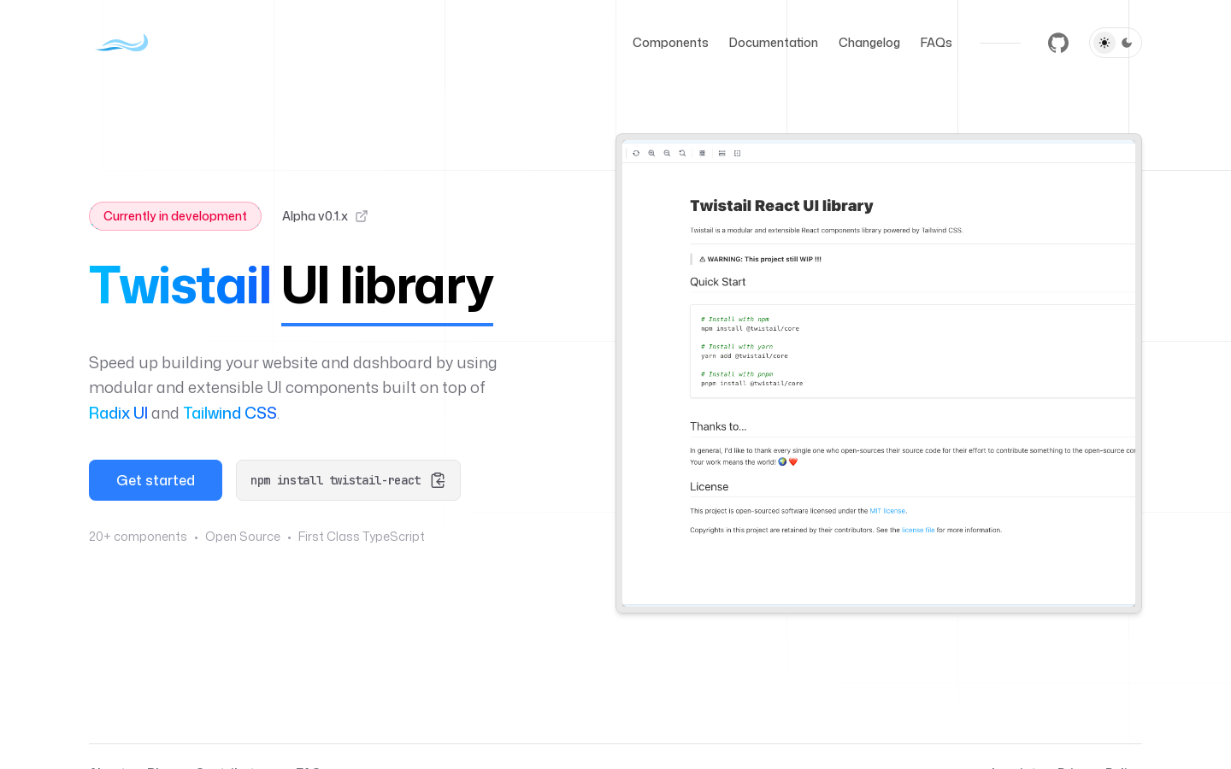Open the Components nav item
Image resolution: width=1231 pixels, height=769 pixels.
tap(670, 43)
